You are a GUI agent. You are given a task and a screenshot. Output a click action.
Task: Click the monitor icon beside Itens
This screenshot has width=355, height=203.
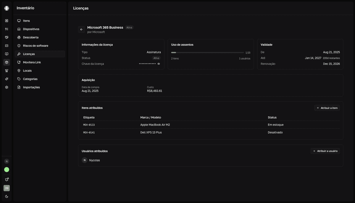(x=19, y=21)
